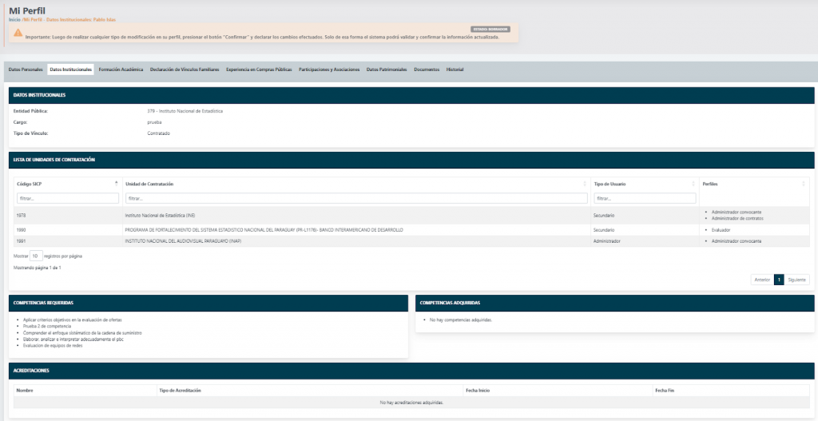Image resolution: width=818 pixels, height=421 pixels.
Task: Click the Anterior pagination button
Action: (x=761, y=280)
